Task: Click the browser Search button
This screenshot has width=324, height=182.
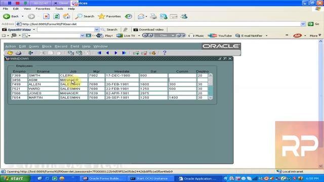Action: click(85, 16)
